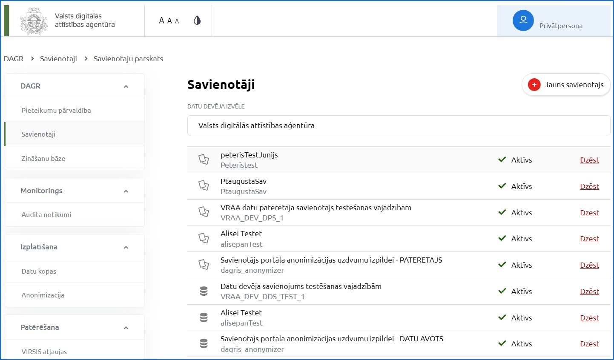Screen dimensions: 614x360
Task: Click the Aktīvs status text in peterisTestJunijs row
Action: [x=522, y=160]
